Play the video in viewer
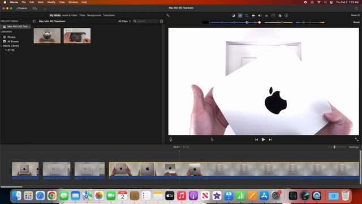This screenshot has height=204, width=362. click(264, 139)
